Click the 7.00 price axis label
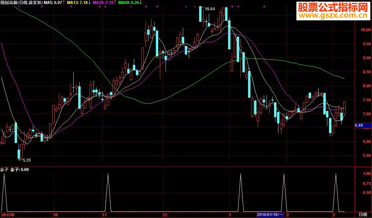Screen dimensions: 372x218 (x=367, y=114)
